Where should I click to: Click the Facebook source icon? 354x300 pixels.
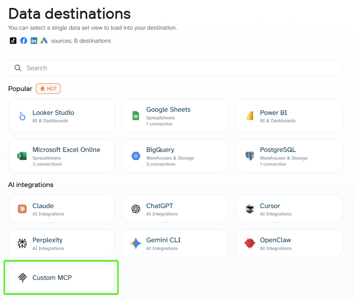[24, 40]
